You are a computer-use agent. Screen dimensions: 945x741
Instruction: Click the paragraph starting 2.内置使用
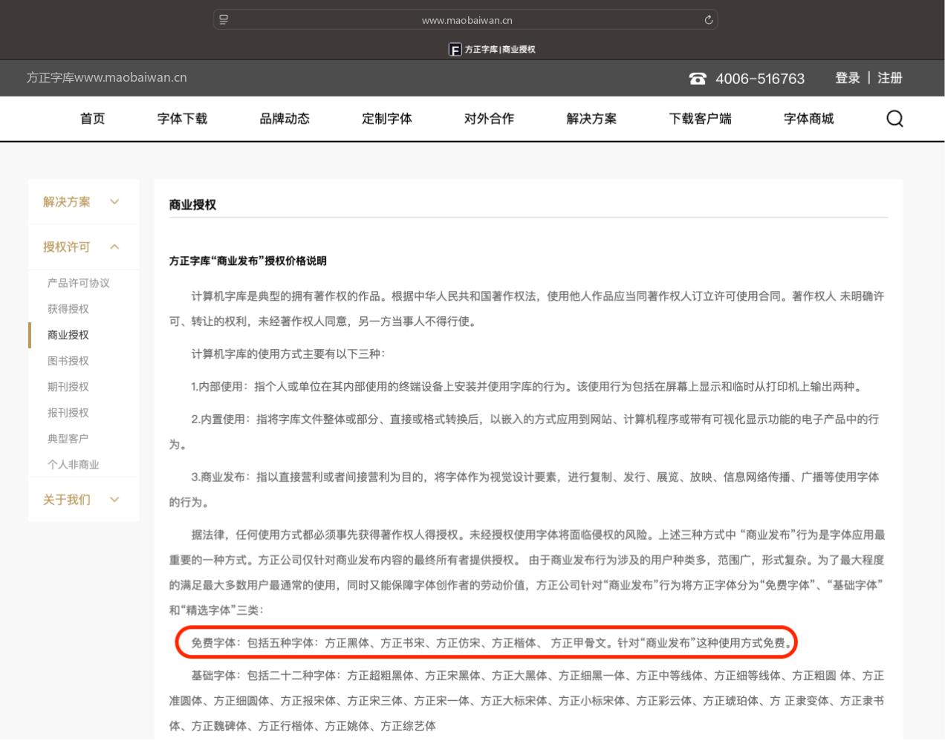(525, 432)
